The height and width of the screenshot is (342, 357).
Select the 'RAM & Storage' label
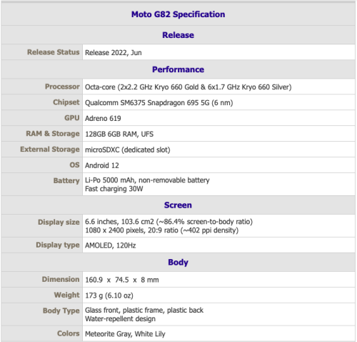53,134
